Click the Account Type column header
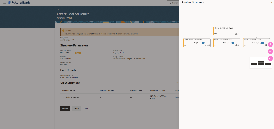274x129 pixels. [136, 90]
